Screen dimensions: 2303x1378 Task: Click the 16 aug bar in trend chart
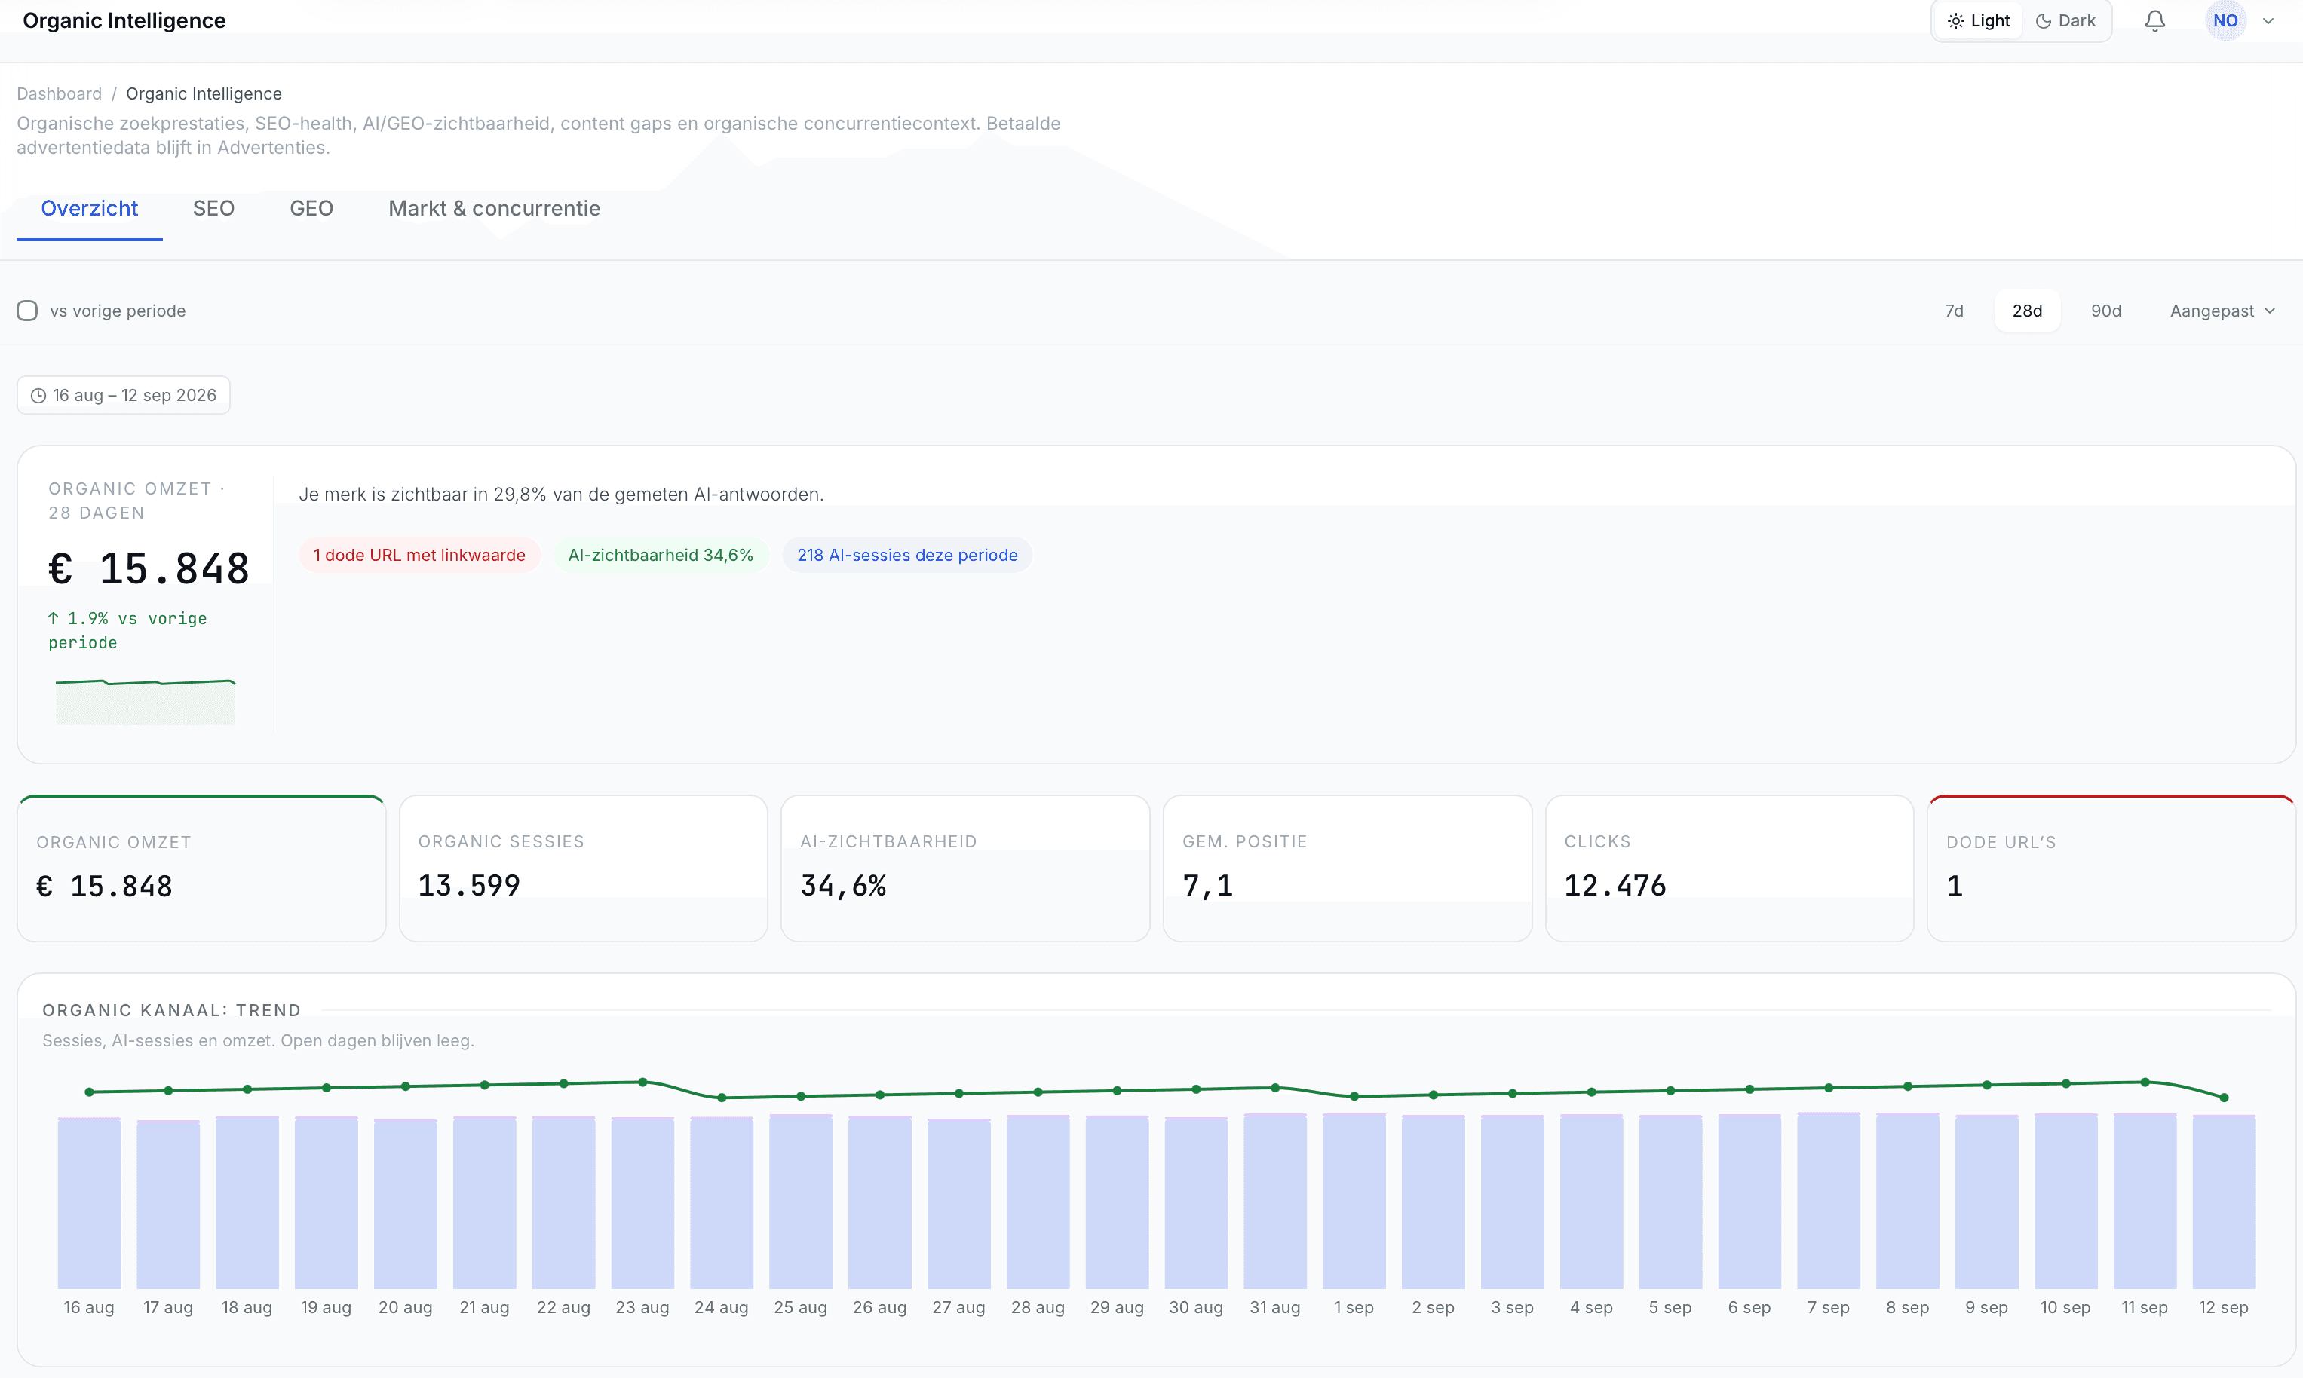[x=89, y=1203]
